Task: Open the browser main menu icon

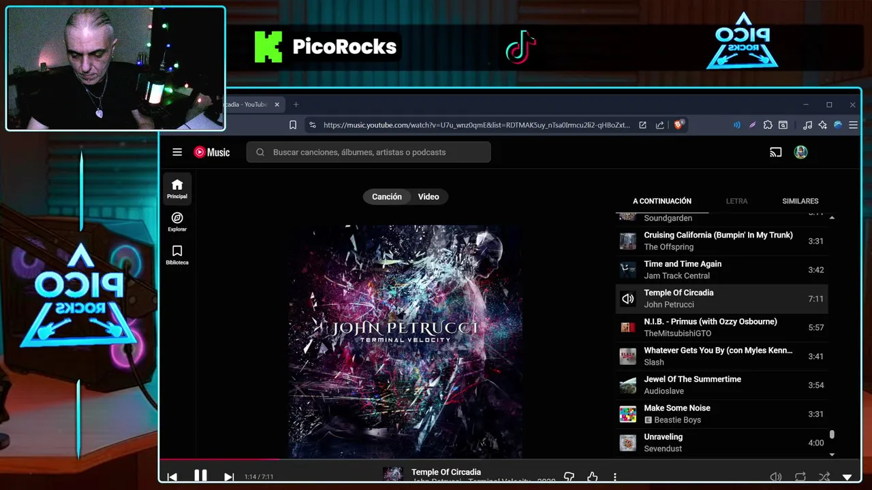Action: [853, 125]
